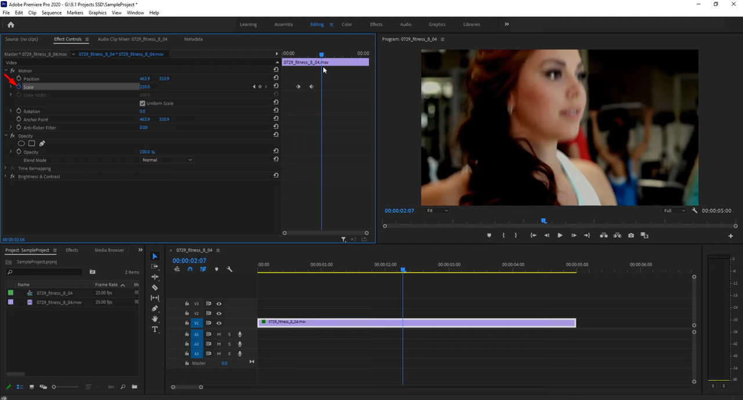Toggle Opacity animation stopwatch
The height and width of the screenshot is (400, 743).
coord(19,152)
